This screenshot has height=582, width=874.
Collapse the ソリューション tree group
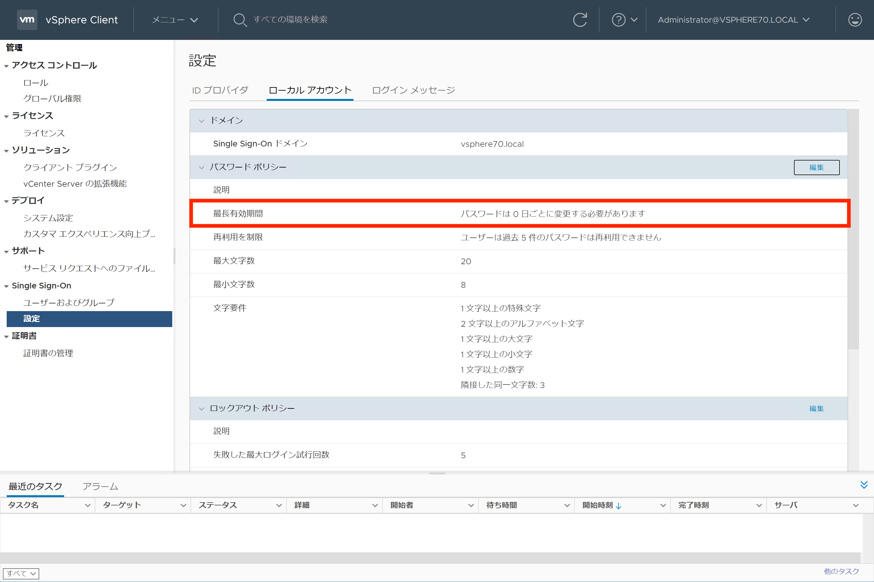[x=6, y=151]
